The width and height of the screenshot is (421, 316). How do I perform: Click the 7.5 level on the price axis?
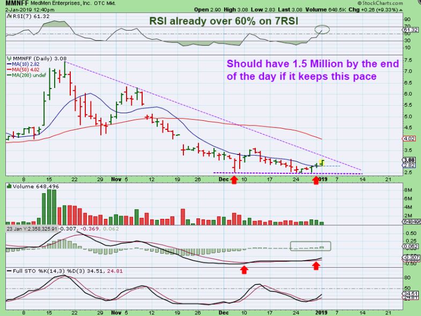pos(408,60)
